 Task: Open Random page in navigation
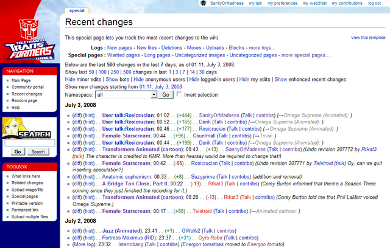tap(24, 100)
